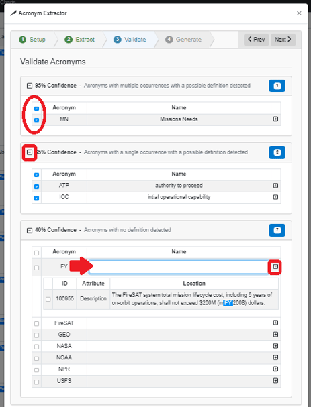This screenshot has width=311, height=407.
Task: Expand the MN acronym row details
Action: tap(275, 119)
